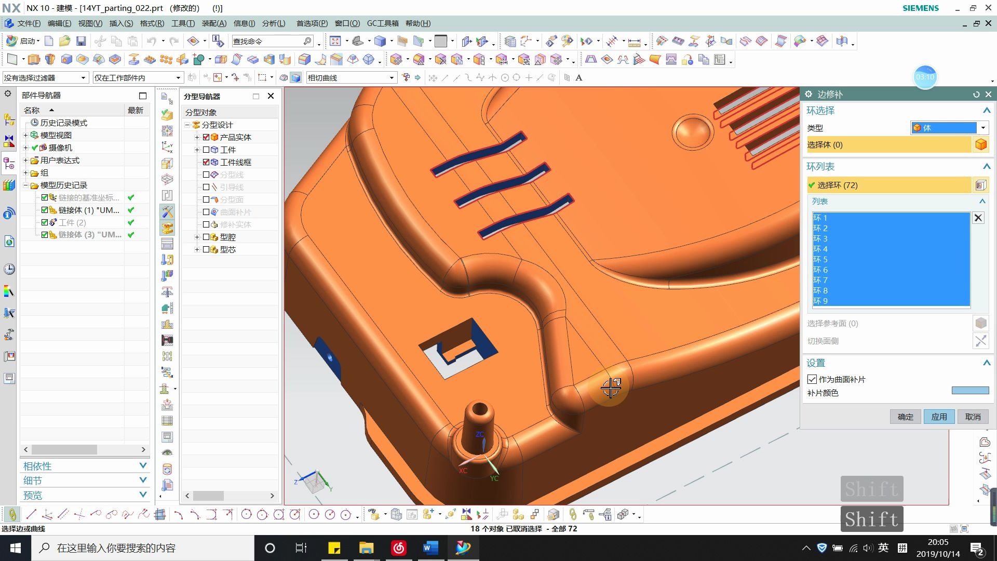Screen dimensions: 997x561
Task: Click the line sketch tool icon
Action: 31,514
